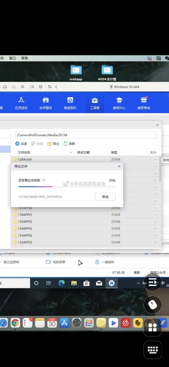Open 客服 customer service
Image resolution: width=169 pixels, height=367 pixels.
point(137,272)
